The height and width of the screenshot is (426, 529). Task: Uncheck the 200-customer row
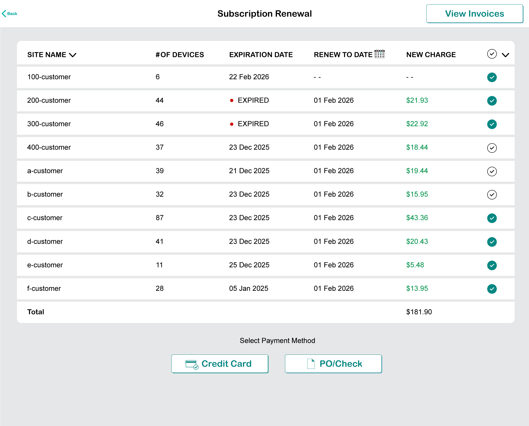coord(492,101)
